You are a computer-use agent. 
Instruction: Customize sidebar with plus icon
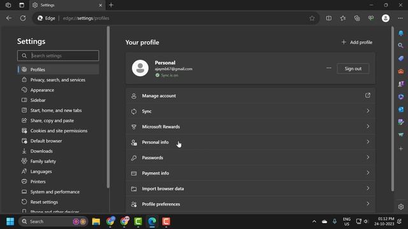(x=401, y=149)
